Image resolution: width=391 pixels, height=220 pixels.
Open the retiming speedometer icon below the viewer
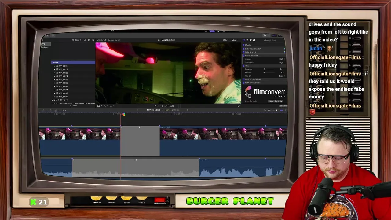click(x=111, y=105)
